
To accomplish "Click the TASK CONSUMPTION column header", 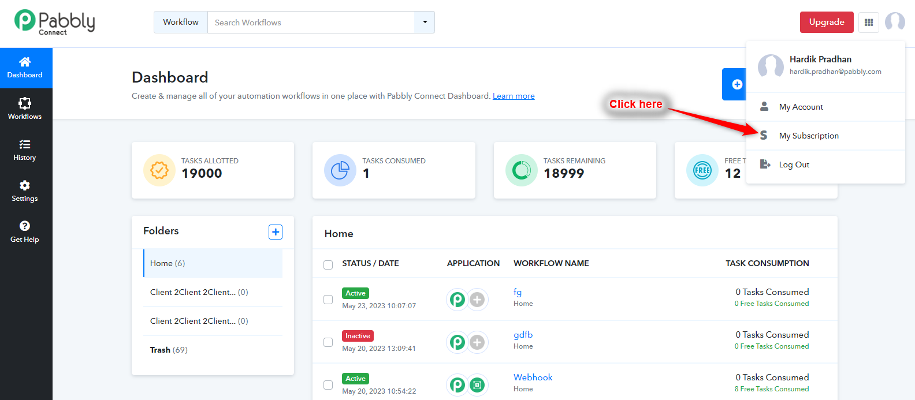I will click(767, 263).
